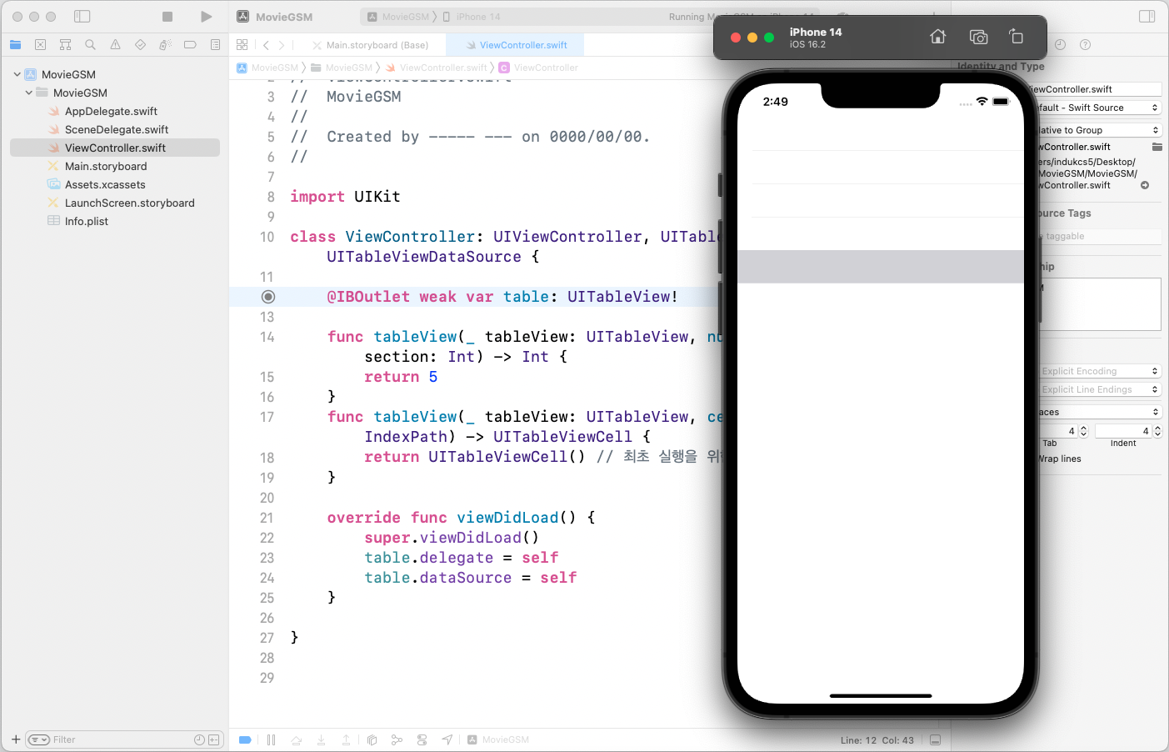1169x752 pixels.
Task: Click MovieGSM project in the jump bar
Action: pos(267,68)
